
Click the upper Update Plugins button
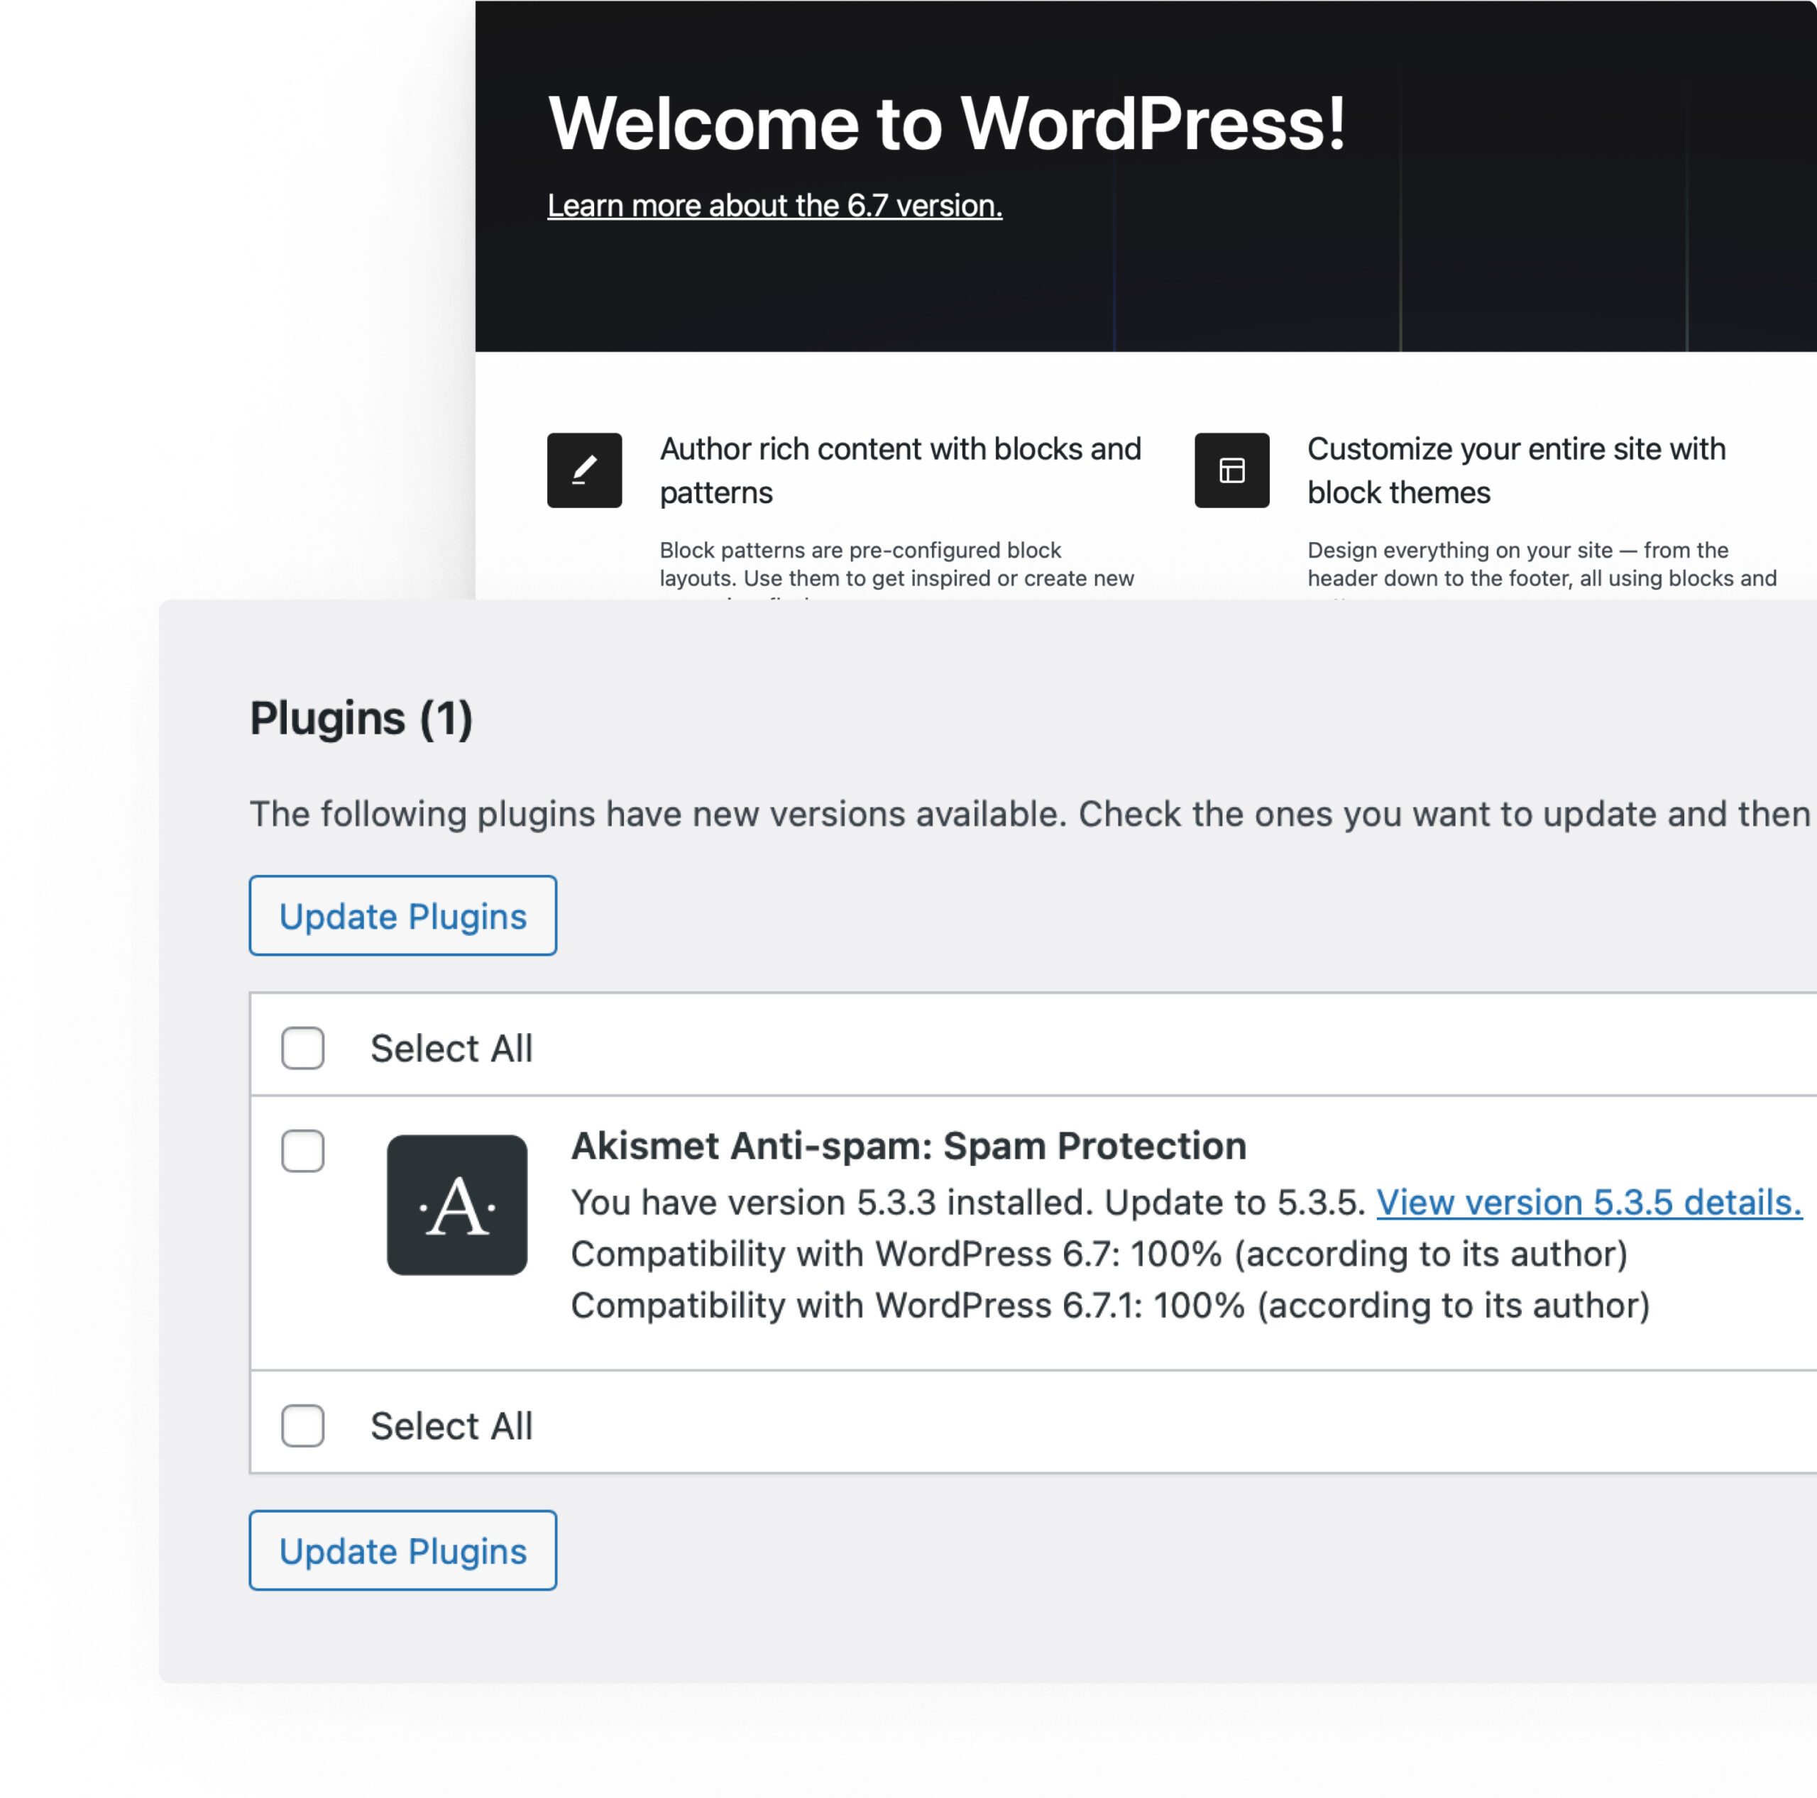pyautogui.click(x=402, y=915)
